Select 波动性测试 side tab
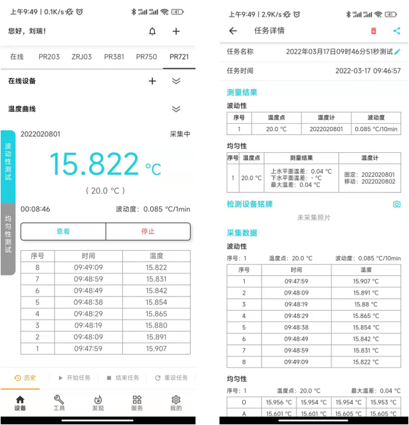This screenshot has width=409, height=425. point(8,166)
